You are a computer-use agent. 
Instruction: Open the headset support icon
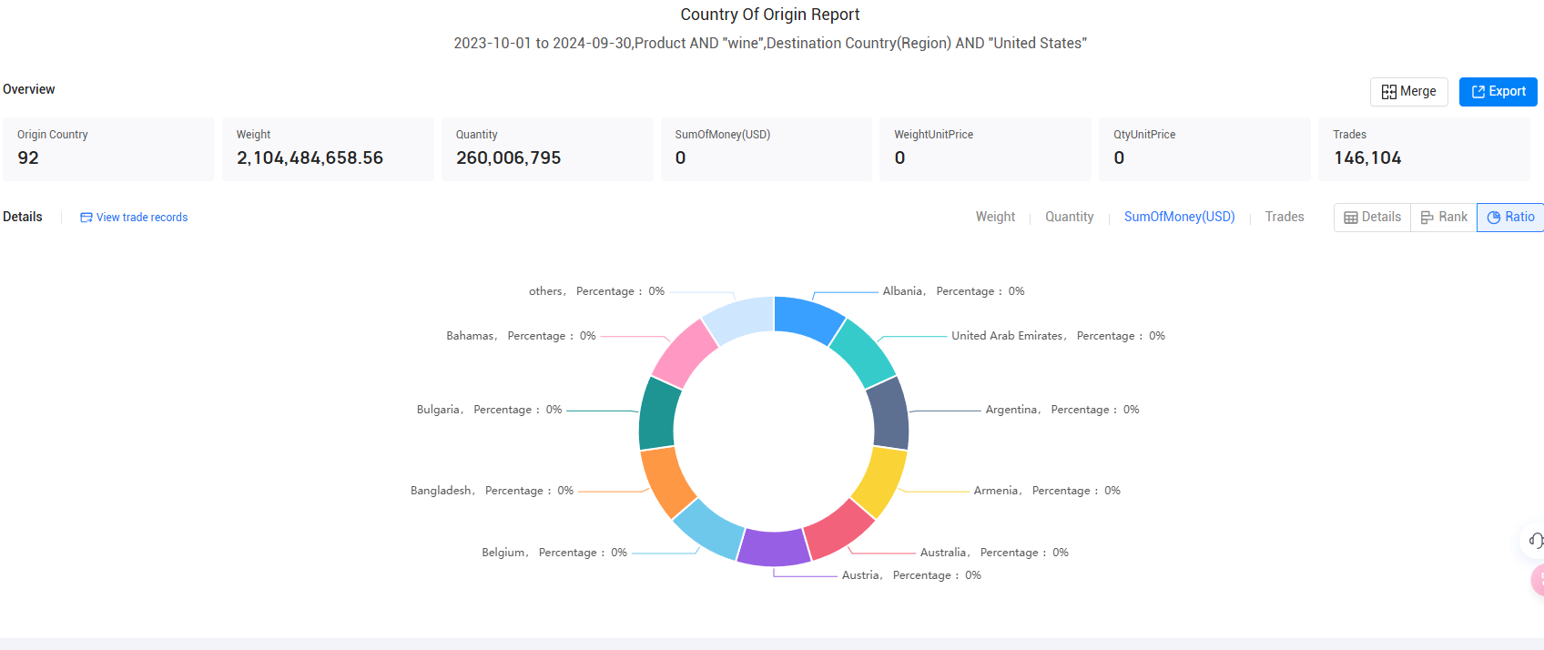click(x=1536, y=541)
